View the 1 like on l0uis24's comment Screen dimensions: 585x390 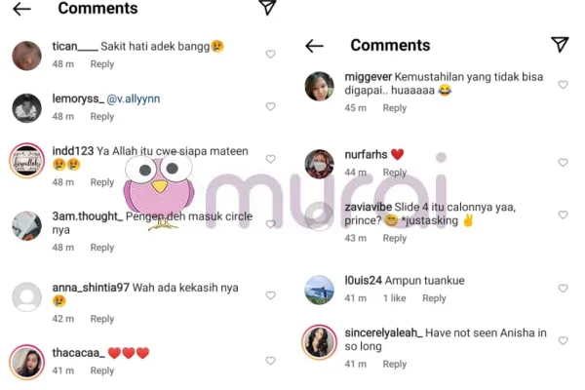[x=394, y=298]
